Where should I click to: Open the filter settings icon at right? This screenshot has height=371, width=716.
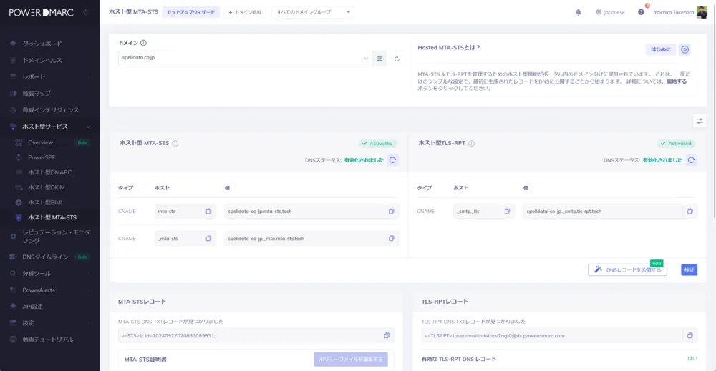[700, 121]
